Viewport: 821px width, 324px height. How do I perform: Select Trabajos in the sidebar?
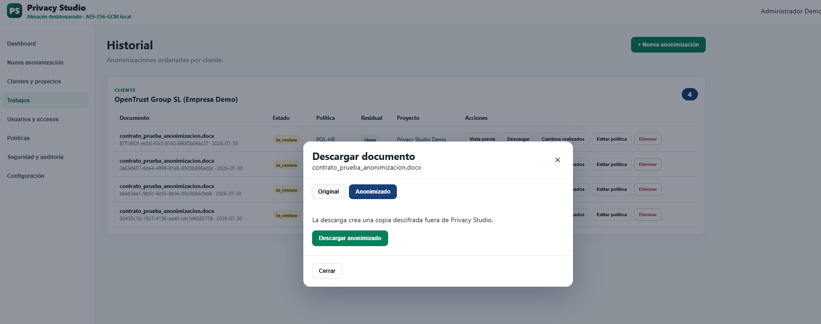pos(45,100)
